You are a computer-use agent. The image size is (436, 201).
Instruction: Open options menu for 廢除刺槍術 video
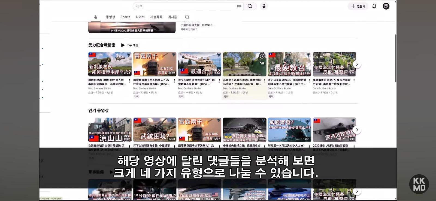[x=129, y=81]
